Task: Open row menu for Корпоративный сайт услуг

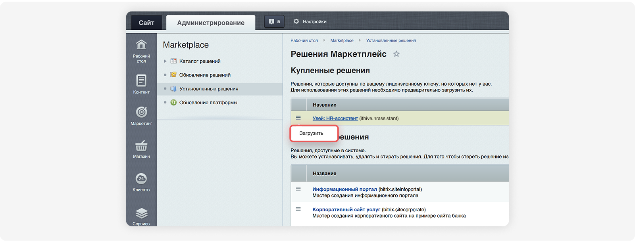Action: click(x=298, y=209)
